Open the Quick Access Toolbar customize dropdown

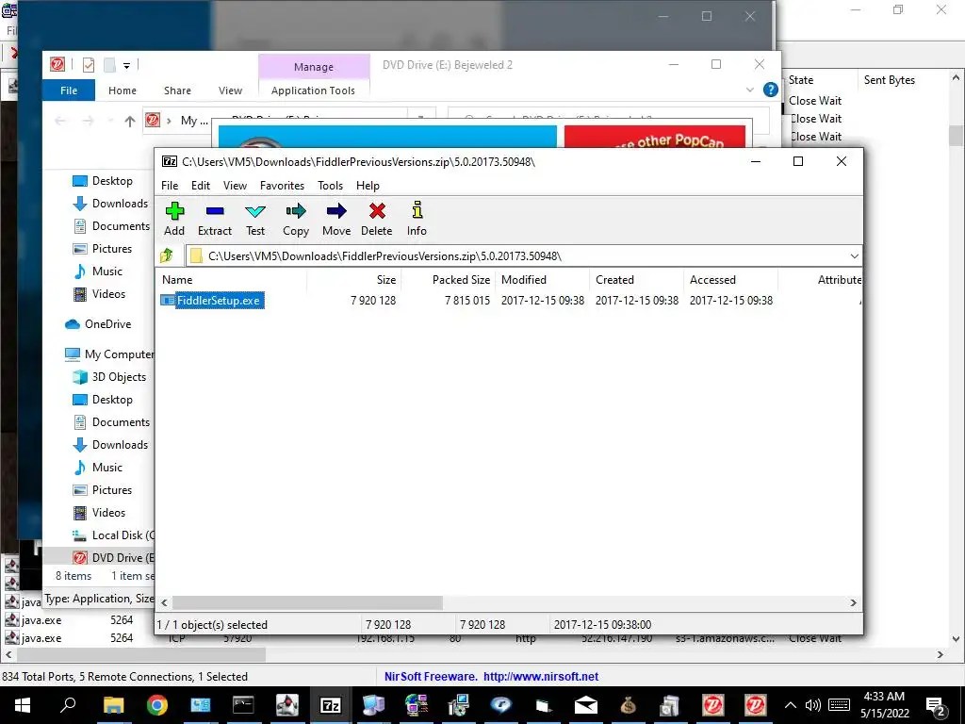[126, 65]
